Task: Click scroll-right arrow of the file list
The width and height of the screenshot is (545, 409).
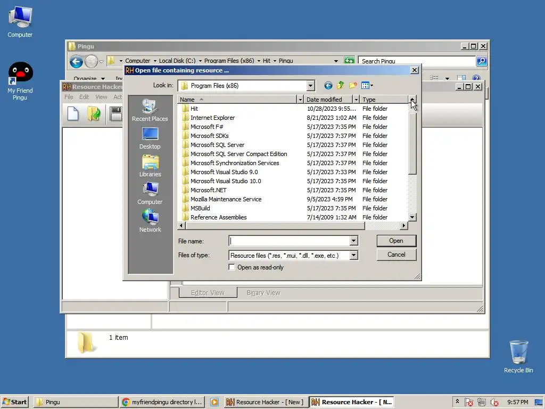Action: click(403, 226)
